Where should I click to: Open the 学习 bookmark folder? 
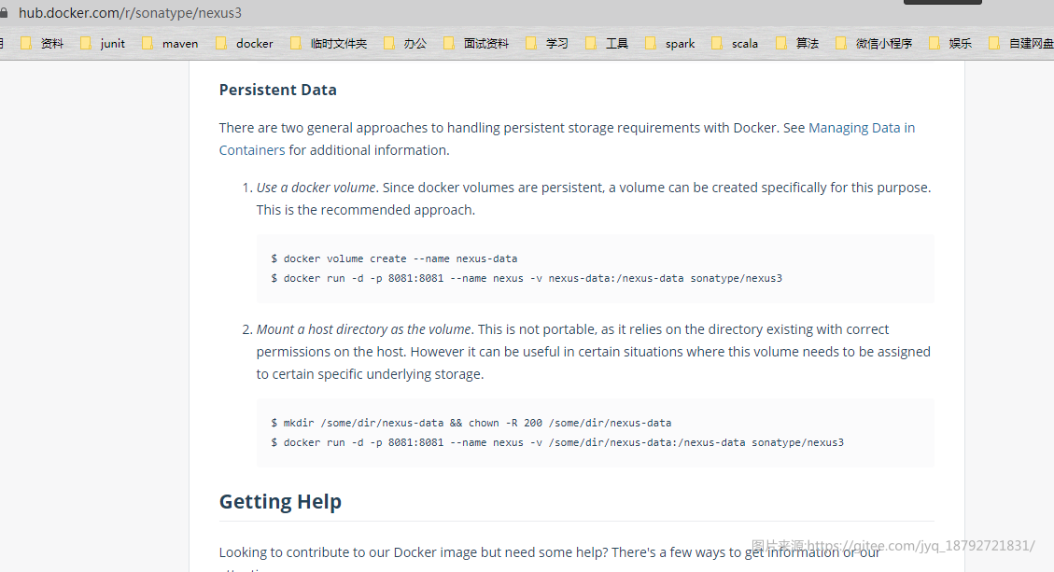click(547, 44)
